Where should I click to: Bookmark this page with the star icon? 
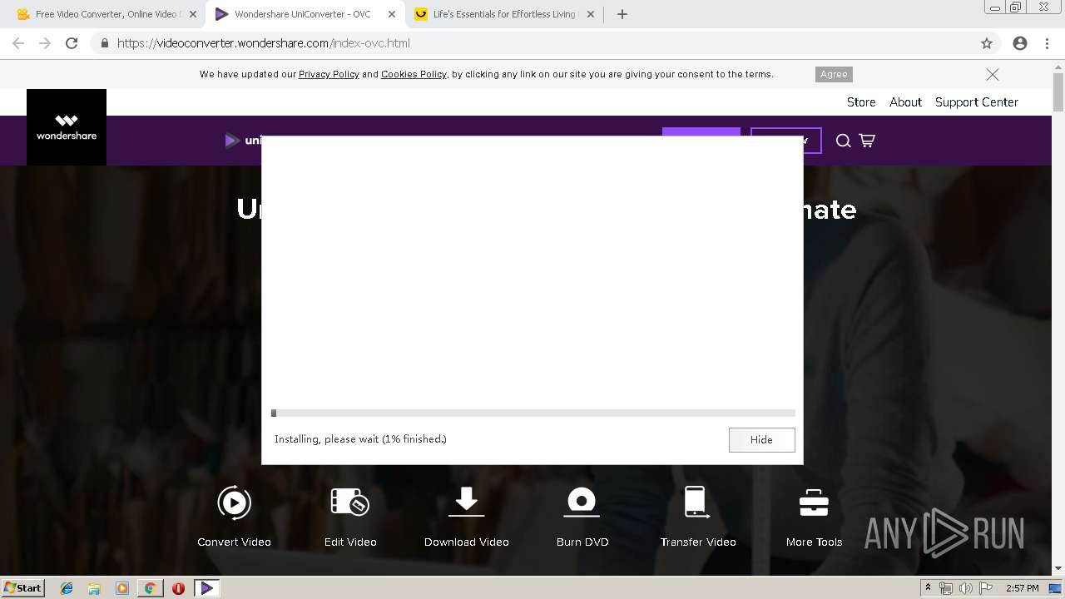coord(987,43)
